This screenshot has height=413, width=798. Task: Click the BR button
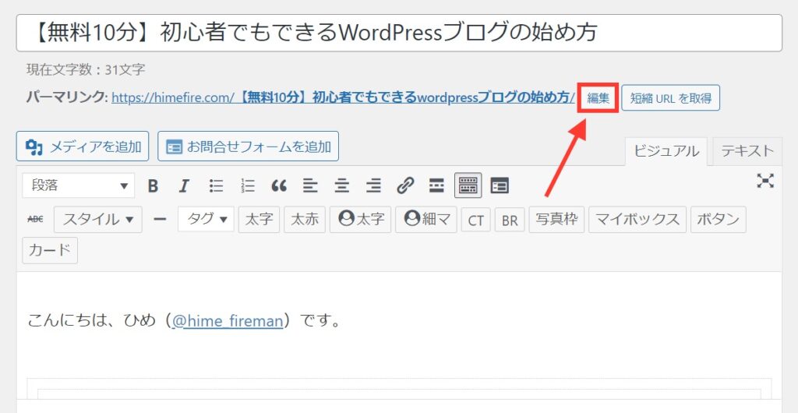510,221
